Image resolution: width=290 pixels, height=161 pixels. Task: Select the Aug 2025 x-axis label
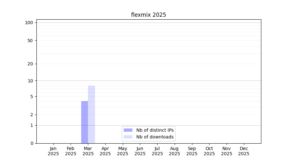175,151
